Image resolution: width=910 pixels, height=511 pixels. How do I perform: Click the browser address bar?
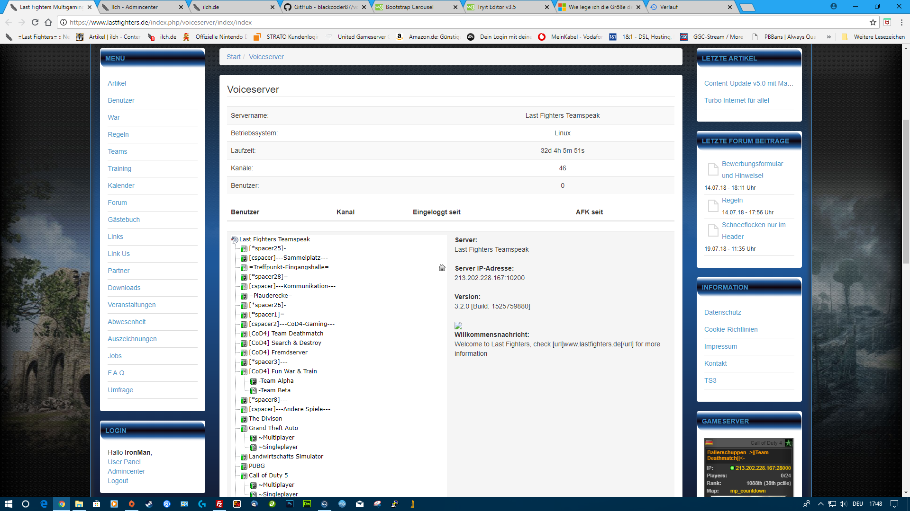click(x=464, y=22)
